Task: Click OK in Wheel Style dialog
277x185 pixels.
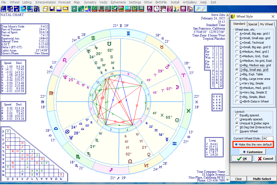Action: click(x=242, y=159)
